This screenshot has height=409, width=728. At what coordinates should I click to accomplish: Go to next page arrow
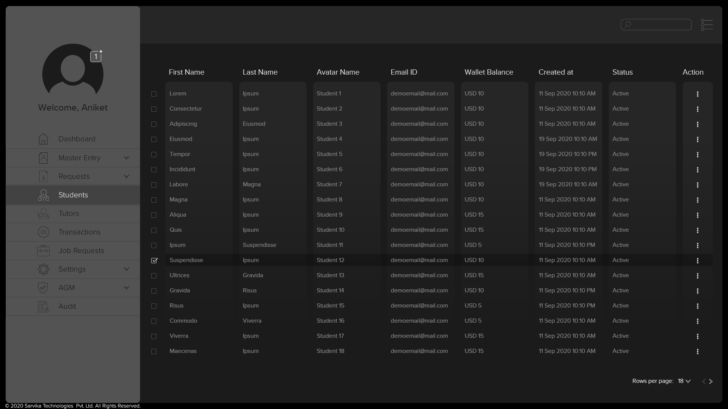pos(711,381)
